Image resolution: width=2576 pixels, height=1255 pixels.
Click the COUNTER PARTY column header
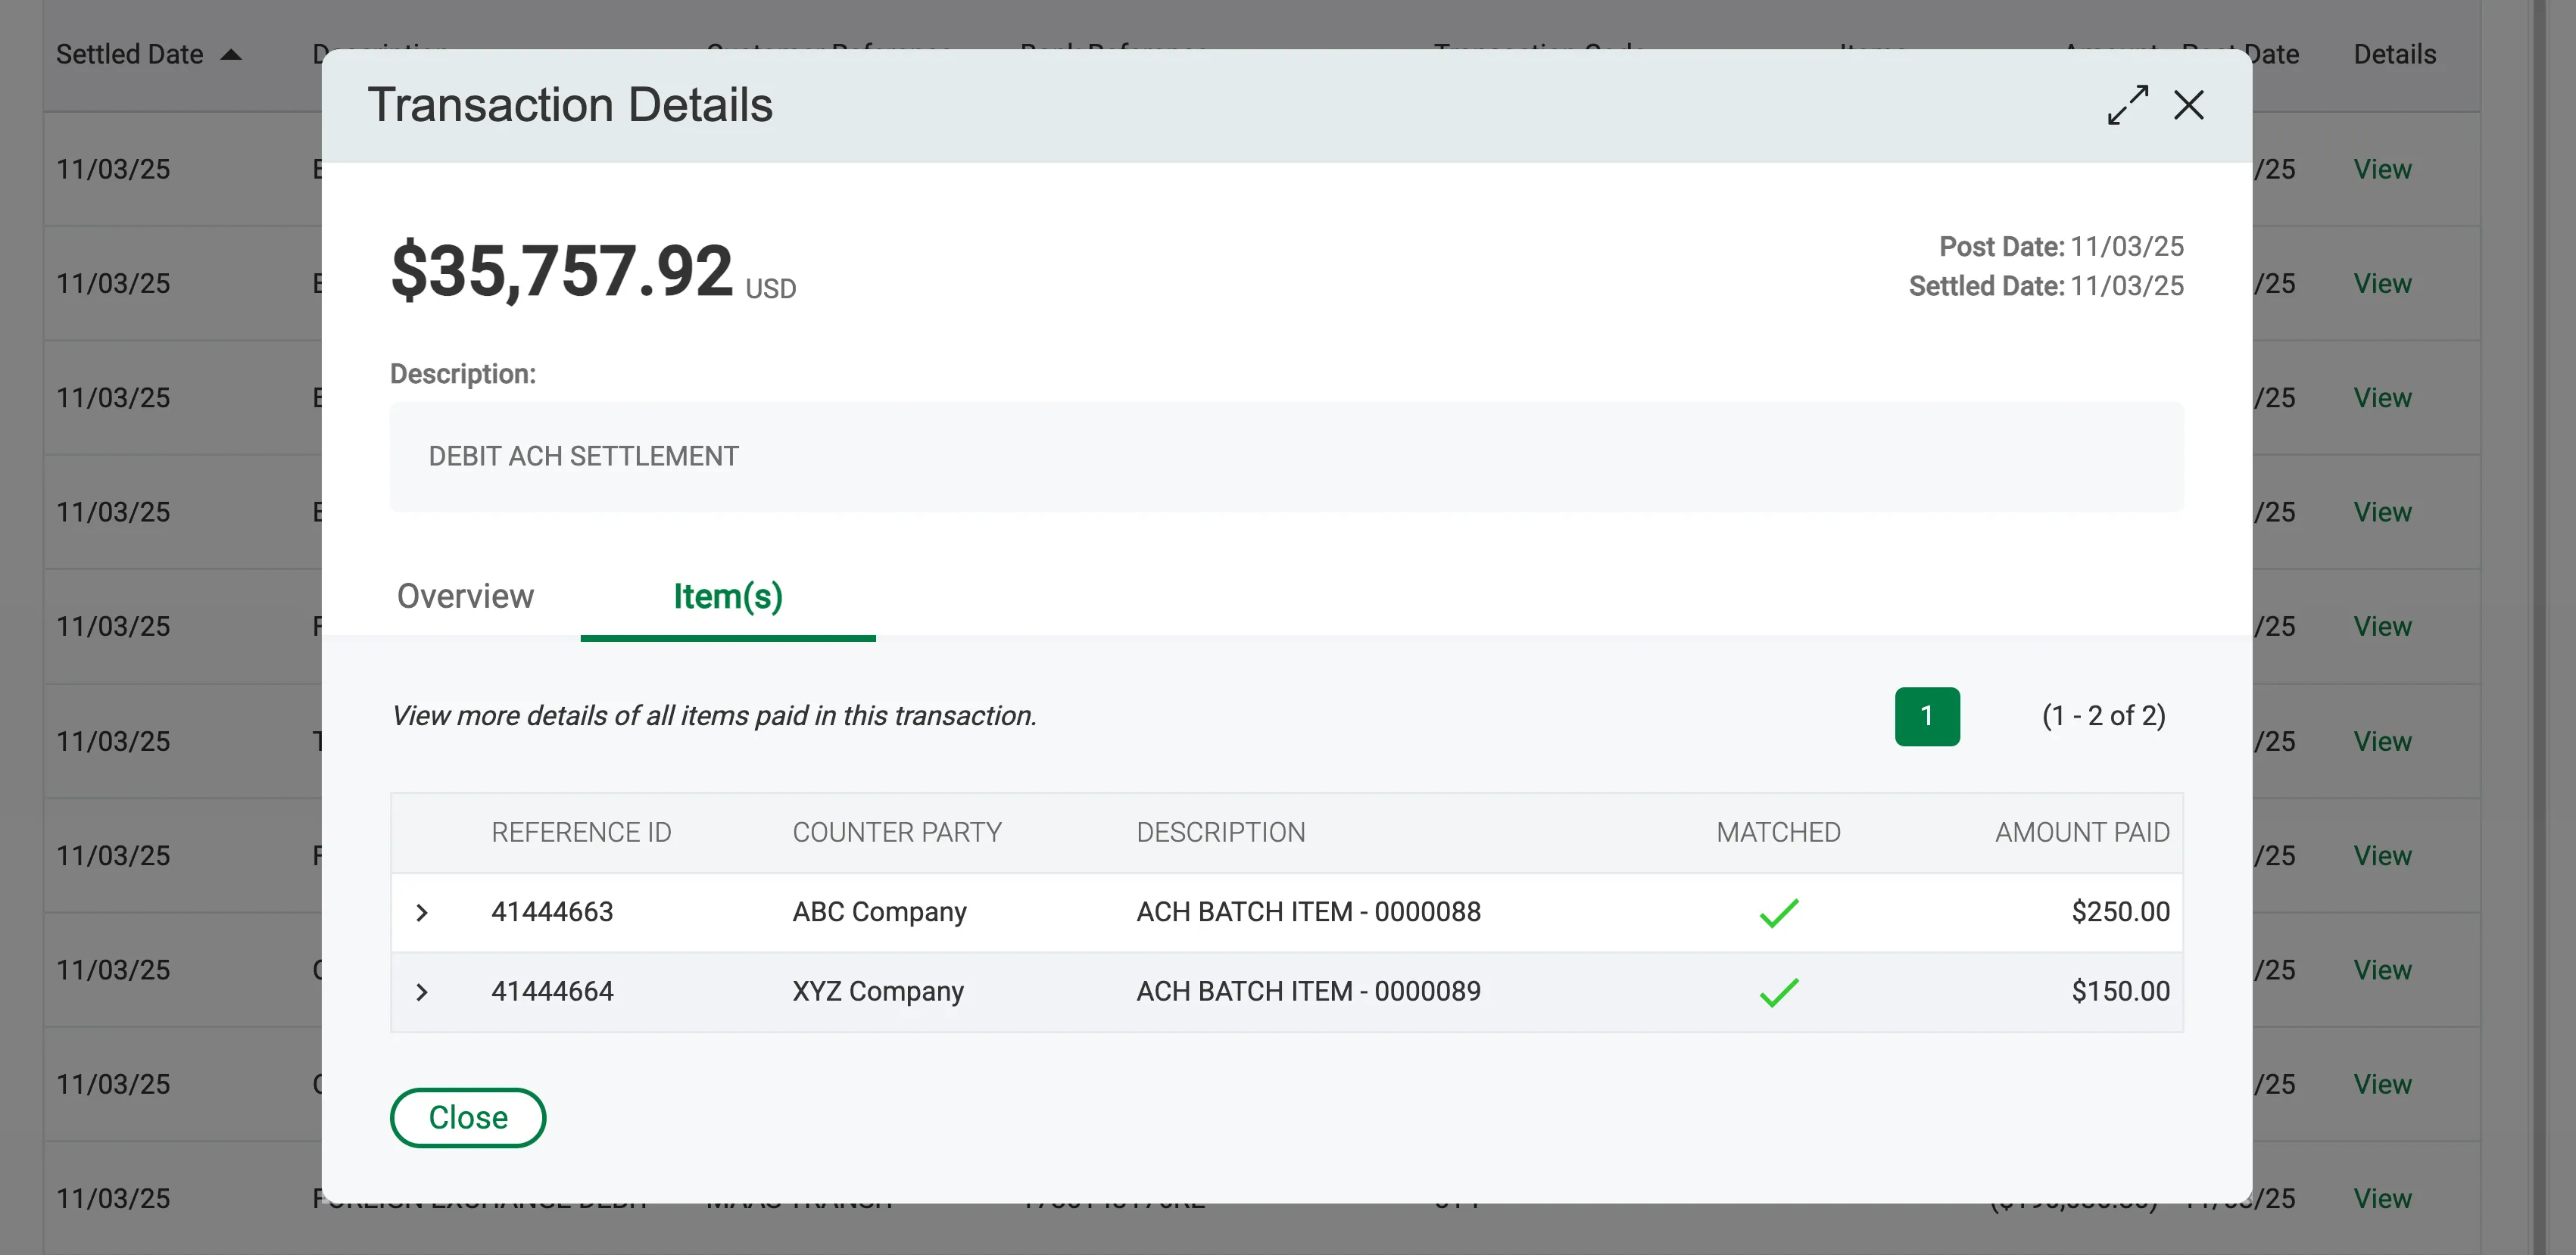point(897,832)
